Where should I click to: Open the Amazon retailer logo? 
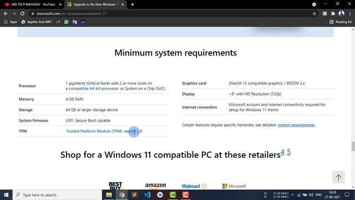click(155, 186)
